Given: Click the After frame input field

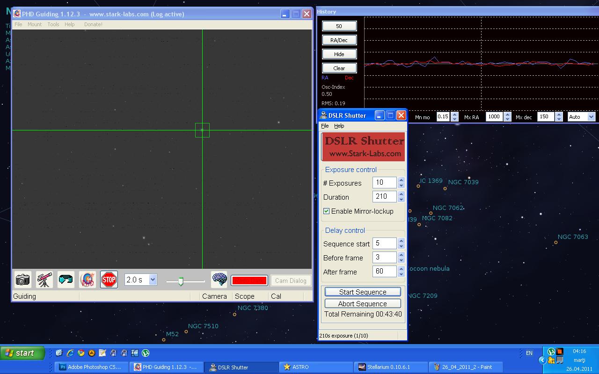Looking at the screenshot, I should click(x=385, y=271).
